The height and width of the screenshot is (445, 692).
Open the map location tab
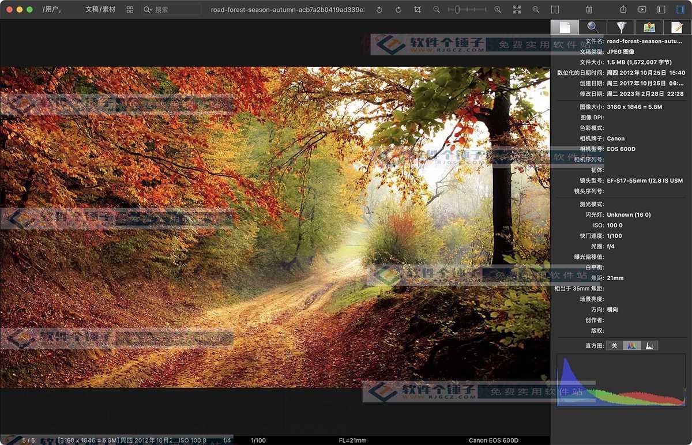[x=649, y=27]
